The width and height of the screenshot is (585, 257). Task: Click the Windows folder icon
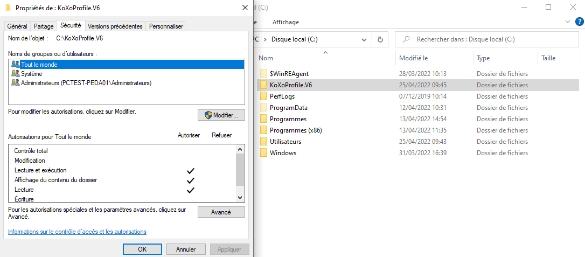click(263, 153)
